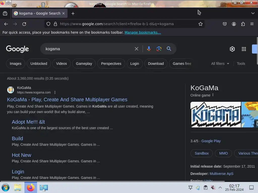Viewport: 258px width, 193px height.
Task: Open the Firefox hamburger application menu
Action: point(252,24)
